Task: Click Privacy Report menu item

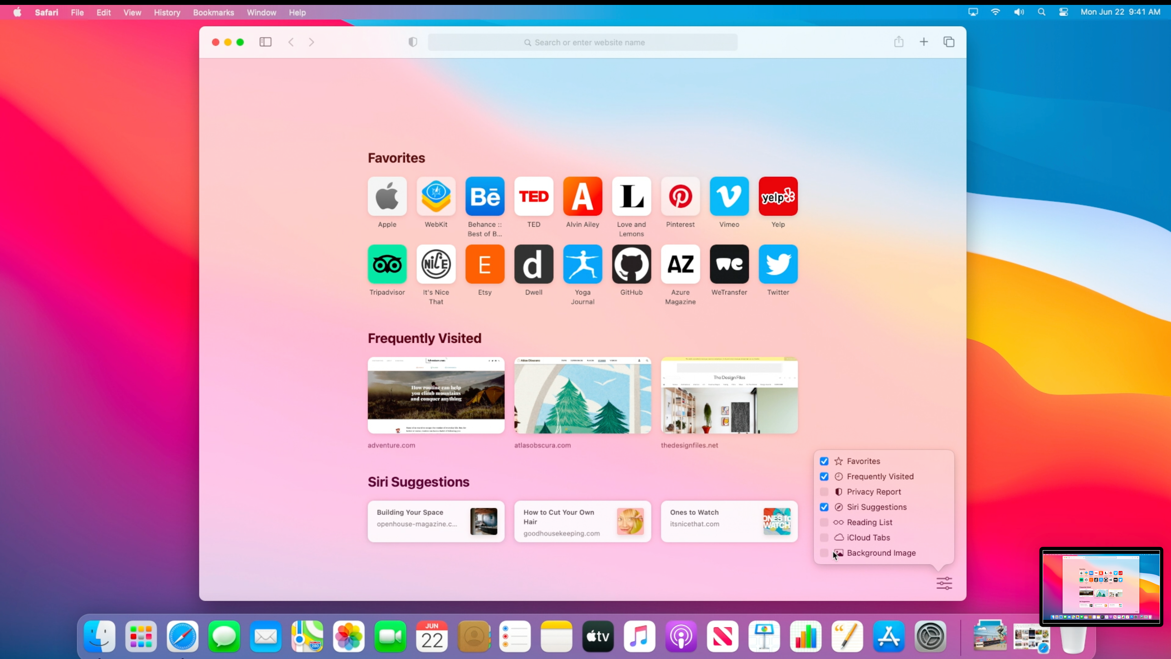Action: (874, 491)
